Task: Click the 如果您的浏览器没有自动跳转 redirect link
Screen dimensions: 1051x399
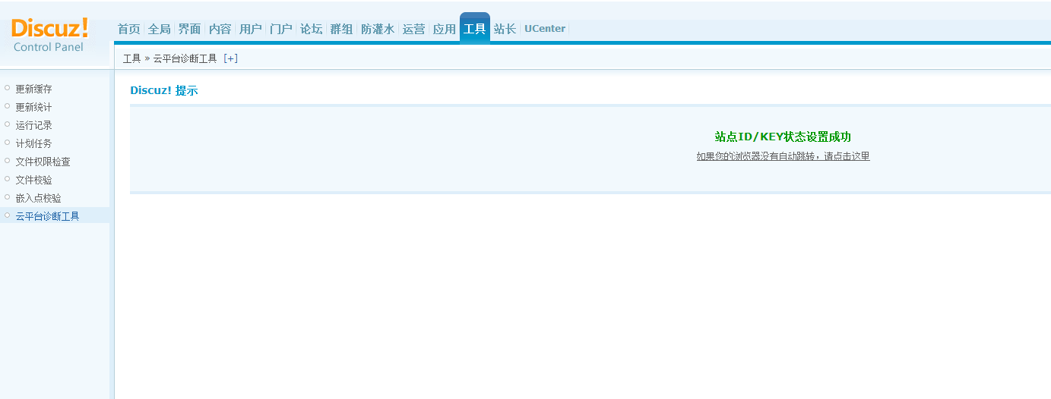Action: tap(783, 156)
